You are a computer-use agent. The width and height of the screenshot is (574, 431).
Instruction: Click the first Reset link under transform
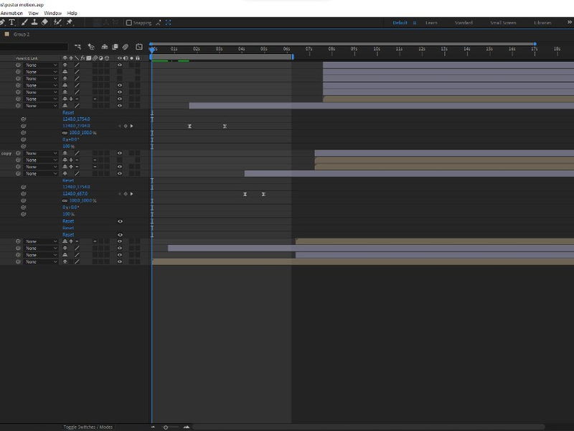(x=68, y=113)
